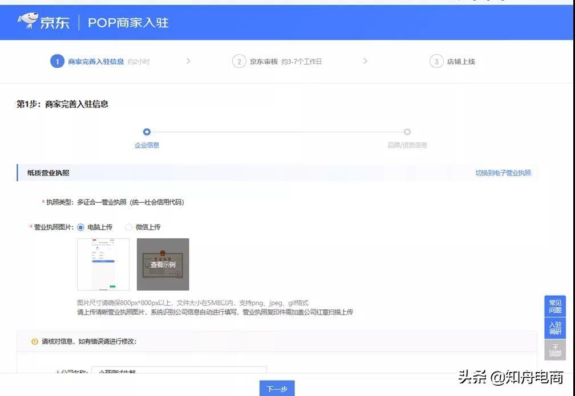Click chevron arrow after 京东审核 step

[x=365, y=61]
